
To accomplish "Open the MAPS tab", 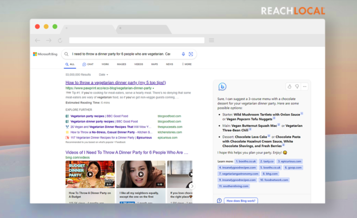I will (154, 64).
